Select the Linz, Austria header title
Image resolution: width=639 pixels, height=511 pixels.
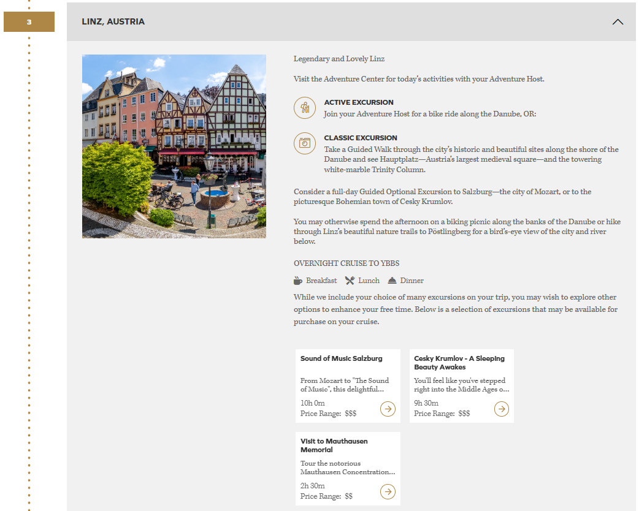click(113, 22)
